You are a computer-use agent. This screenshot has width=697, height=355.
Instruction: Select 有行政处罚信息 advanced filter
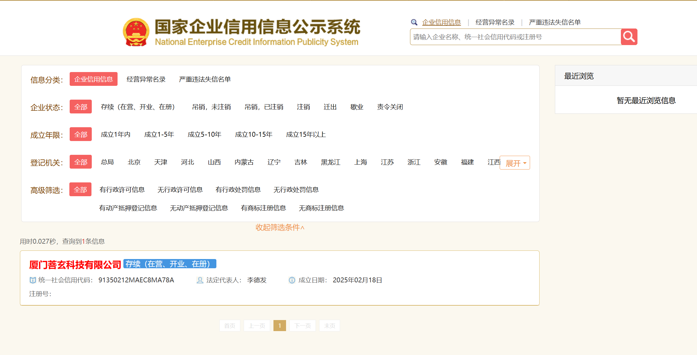[x=238, y=189]
